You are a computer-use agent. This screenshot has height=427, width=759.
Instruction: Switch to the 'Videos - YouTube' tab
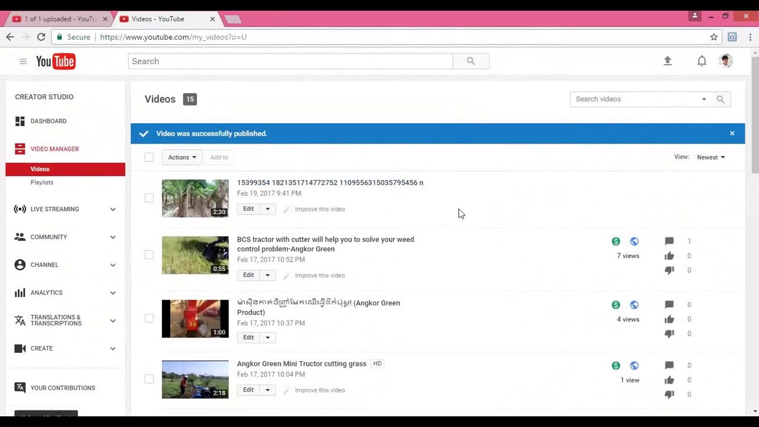tap(166, 19)
